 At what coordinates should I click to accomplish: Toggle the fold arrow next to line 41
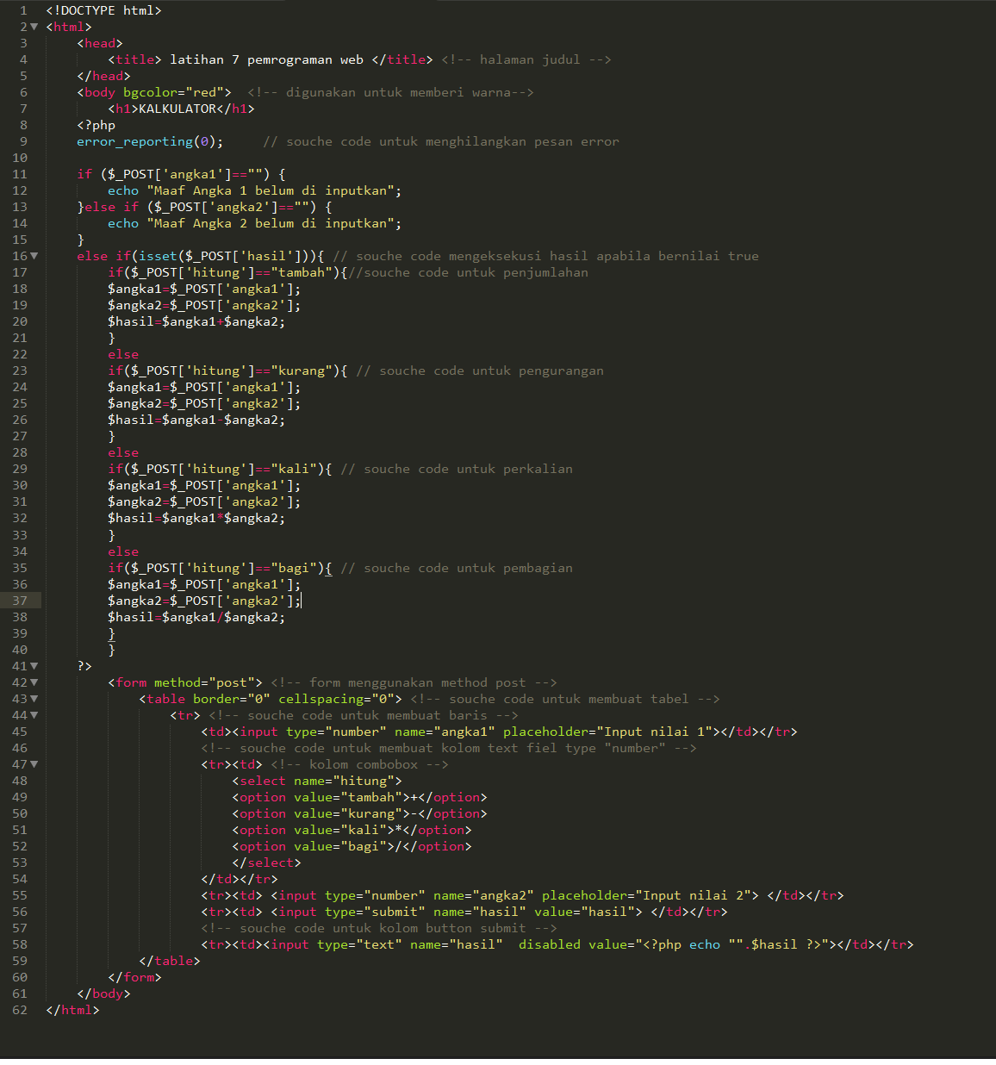pyautogui.click(x=34, y=666)
